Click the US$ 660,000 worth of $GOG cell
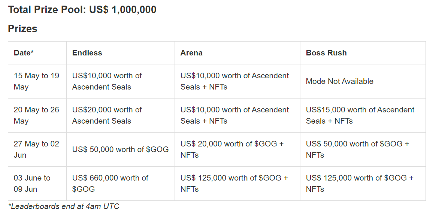The height and width of the screenshot is (218, 442). 110,184
